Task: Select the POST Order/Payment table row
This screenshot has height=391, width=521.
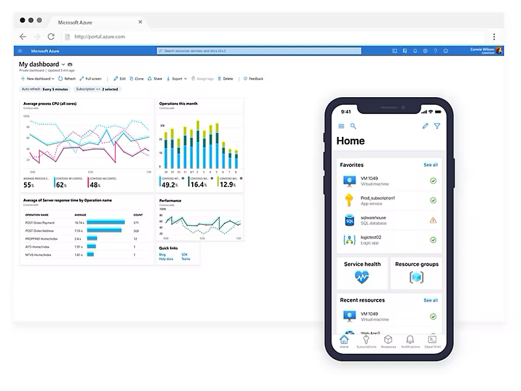Action: 86,223
